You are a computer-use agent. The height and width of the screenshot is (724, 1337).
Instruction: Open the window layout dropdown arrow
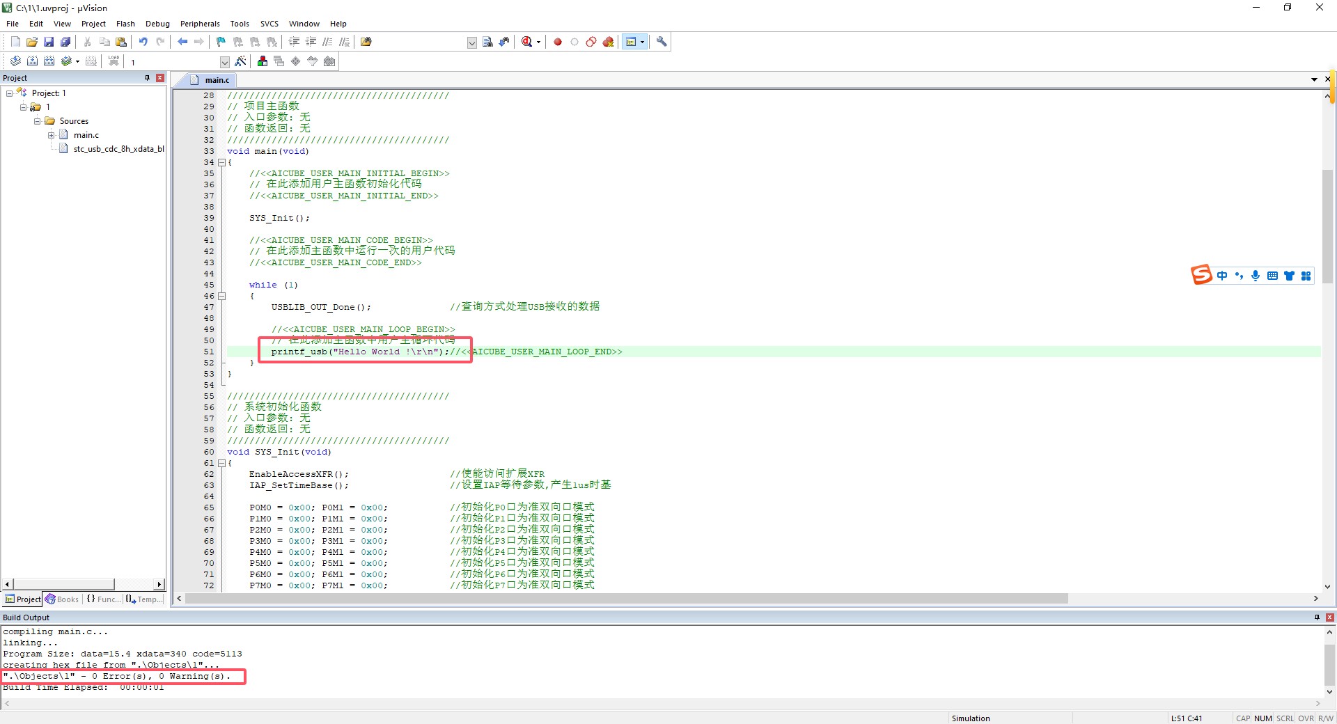click(642, 42)
